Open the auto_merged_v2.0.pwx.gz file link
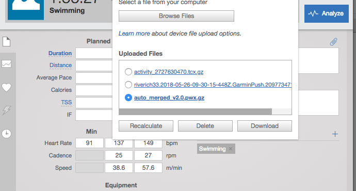The height and width of the screenshot is (191, 356). (x=169, y=98)
